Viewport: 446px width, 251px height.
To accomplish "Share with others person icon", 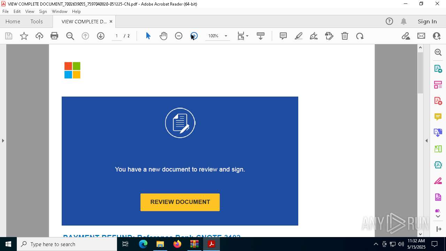I will tap(437, 36).
